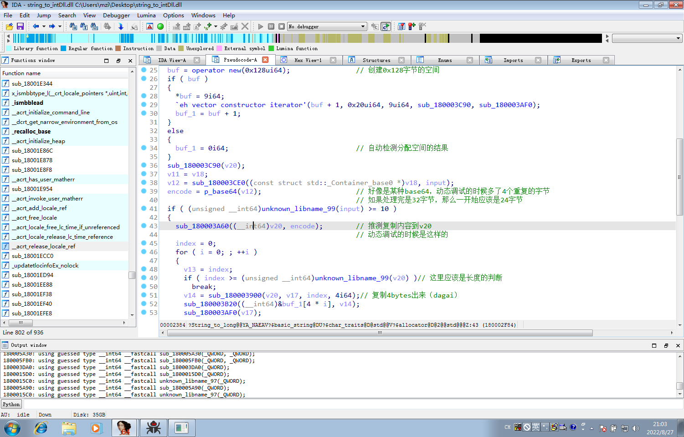This screenshot has height=437, width=684.
Task: Jump forward with the right arrow icon
Action: tap(52, 26)
